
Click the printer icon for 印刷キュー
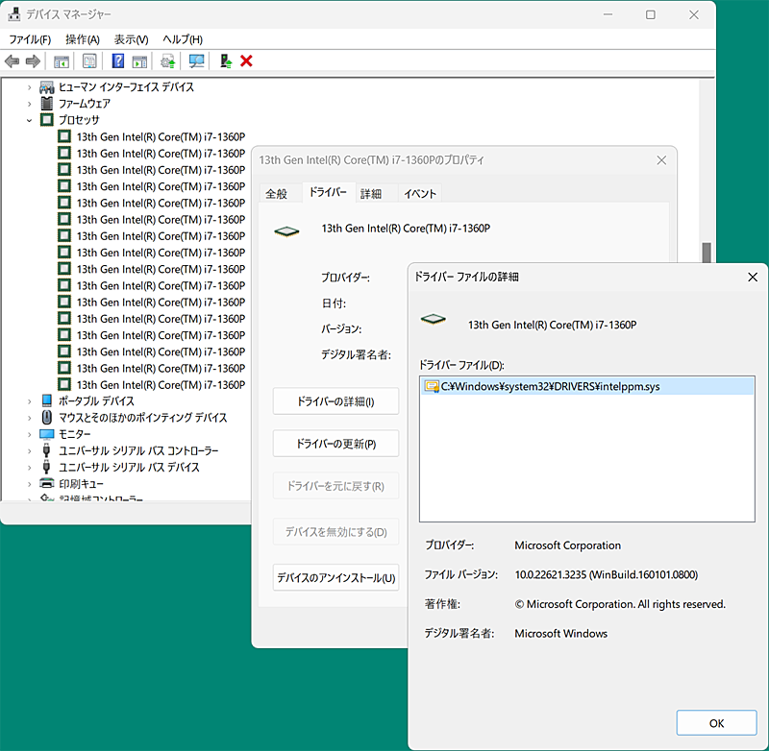(46, 483)
